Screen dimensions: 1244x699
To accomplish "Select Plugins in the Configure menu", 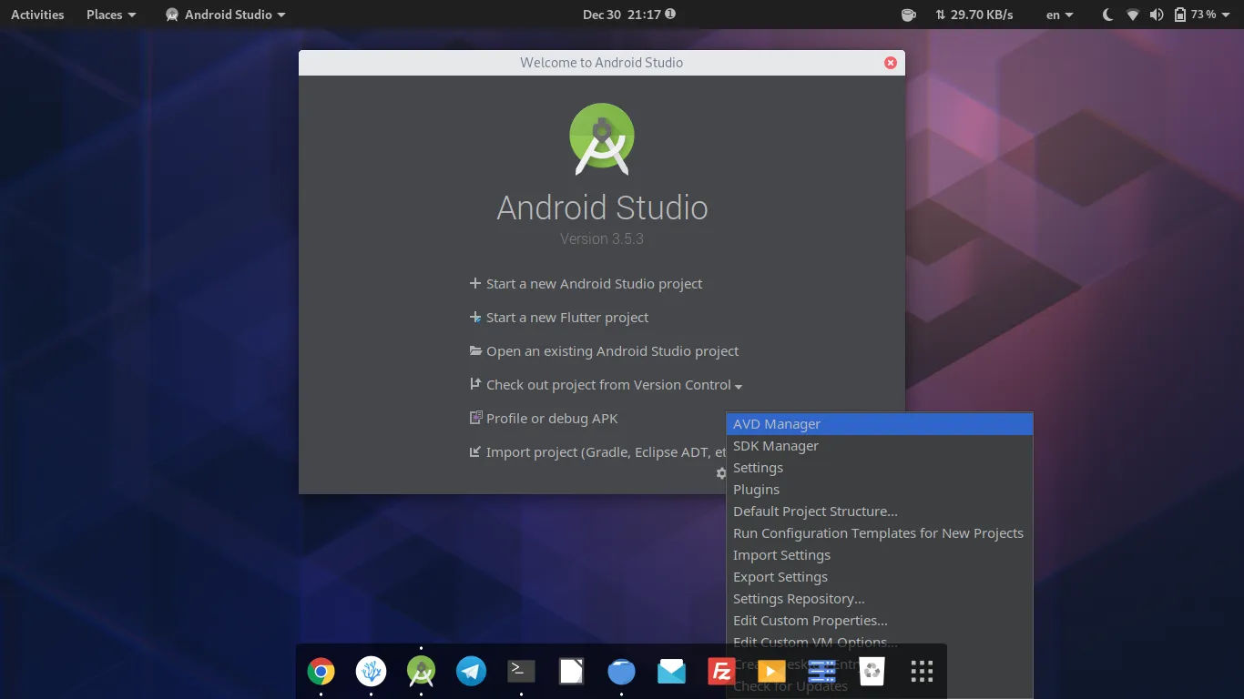I will [x=880, y=490].
